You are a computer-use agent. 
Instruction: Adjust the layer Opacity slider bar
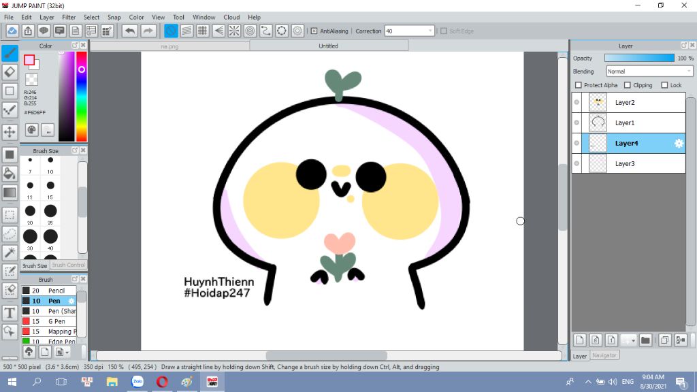click(x=639, y=59)
